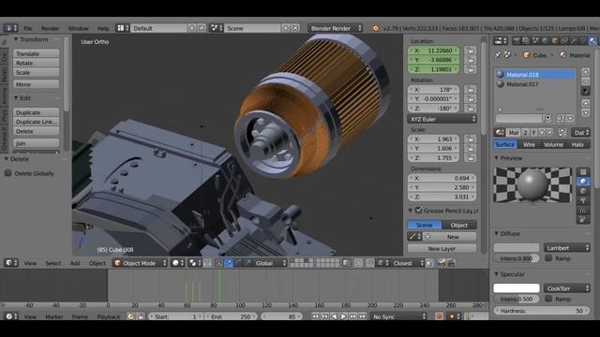Open the No Sync dropdown
600x337 pixels.
point(398,316)
